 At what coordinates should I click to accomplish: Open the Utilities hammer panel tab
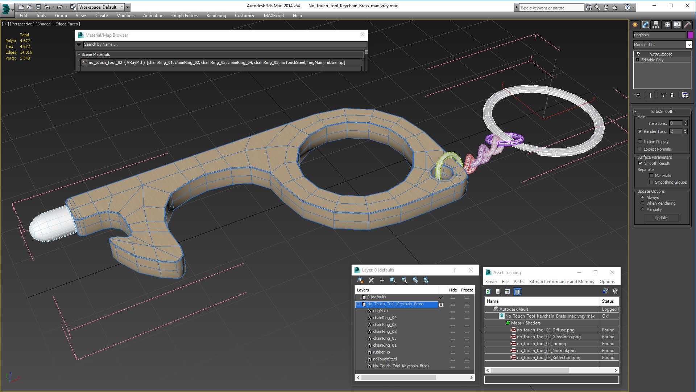pos(687,25)
